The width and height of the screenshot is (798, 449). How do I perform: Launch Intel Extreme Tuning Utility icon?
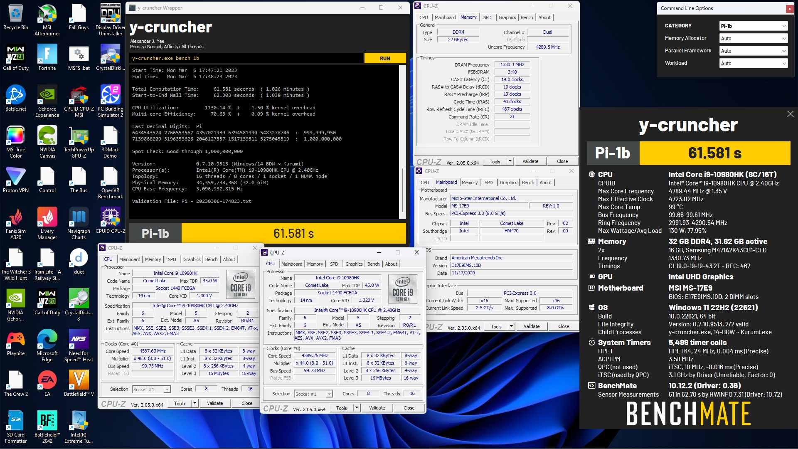point(79,427)
